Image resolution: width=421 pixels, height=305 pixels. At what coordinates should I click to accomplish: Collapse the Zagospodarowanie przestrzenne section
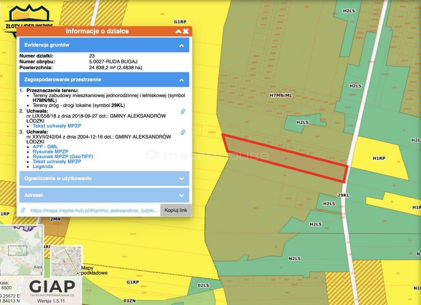(181, 80)
